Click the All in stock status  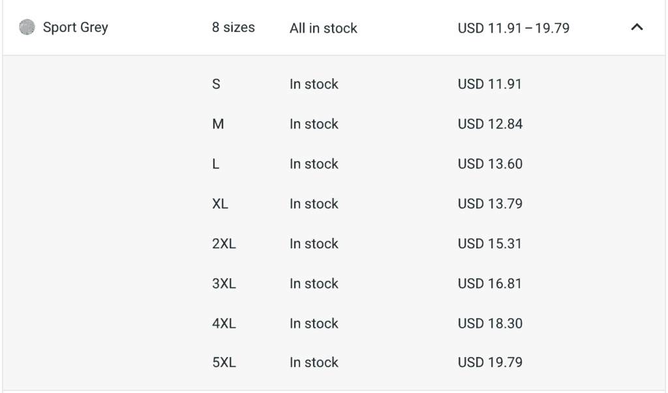pyautogui.click(x=324, y=28)
